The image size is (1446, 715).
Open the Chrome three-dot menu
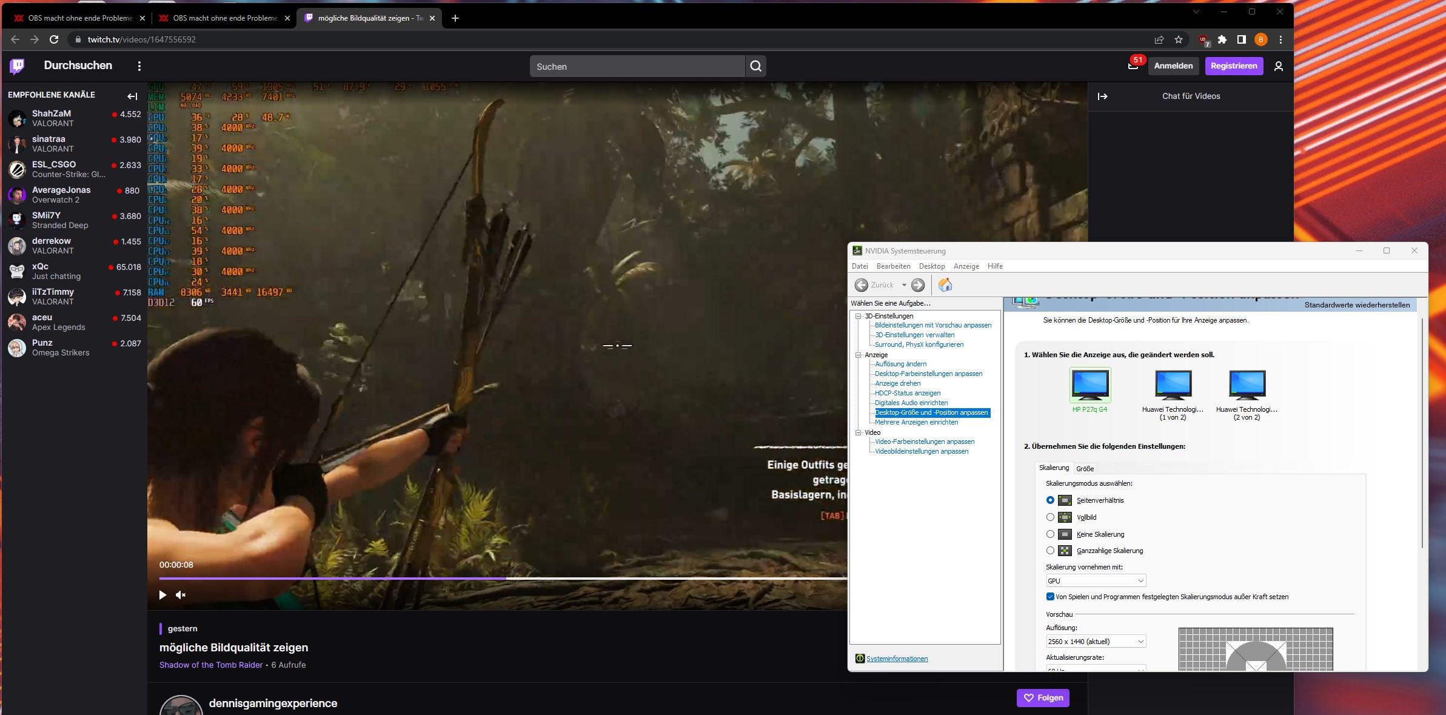coord(1280,39)
